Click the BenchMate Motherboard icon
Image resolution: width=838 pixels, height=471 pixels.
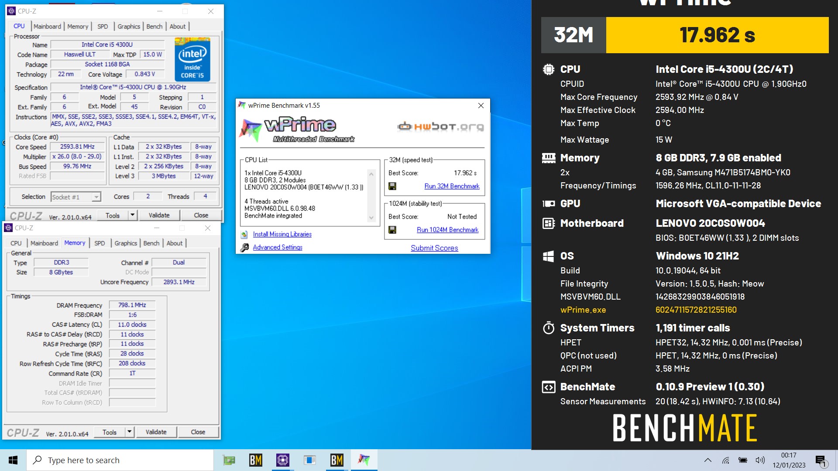tap(549, 223)
